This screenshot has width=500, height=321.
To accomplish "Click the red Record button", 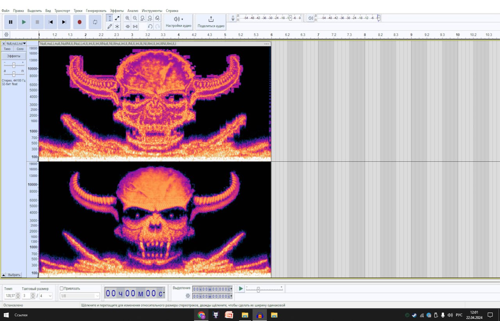I will point(79,22).
